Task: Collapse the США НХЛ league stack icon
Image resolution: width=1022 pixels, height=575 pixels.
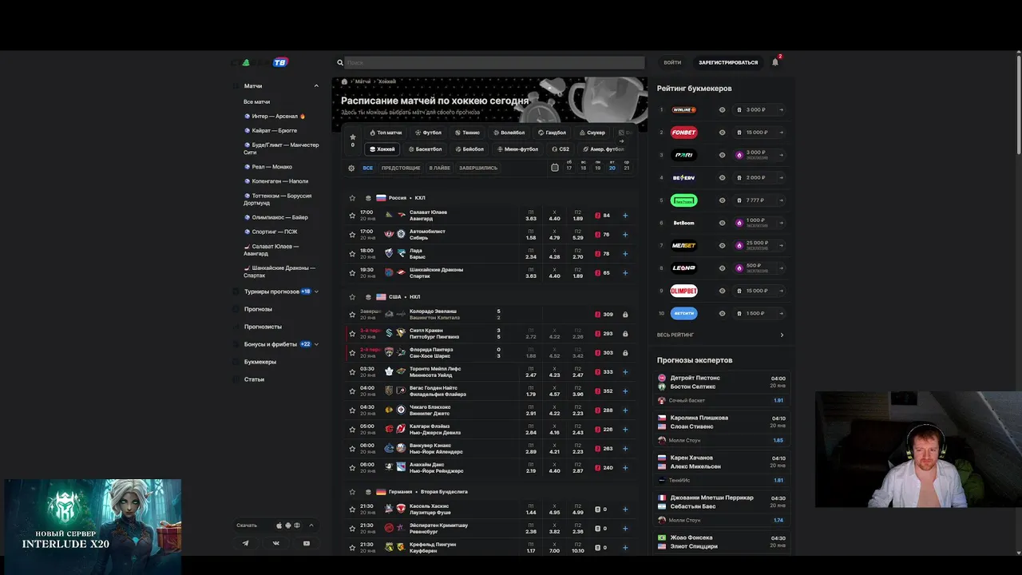Action: coord(368,297)
